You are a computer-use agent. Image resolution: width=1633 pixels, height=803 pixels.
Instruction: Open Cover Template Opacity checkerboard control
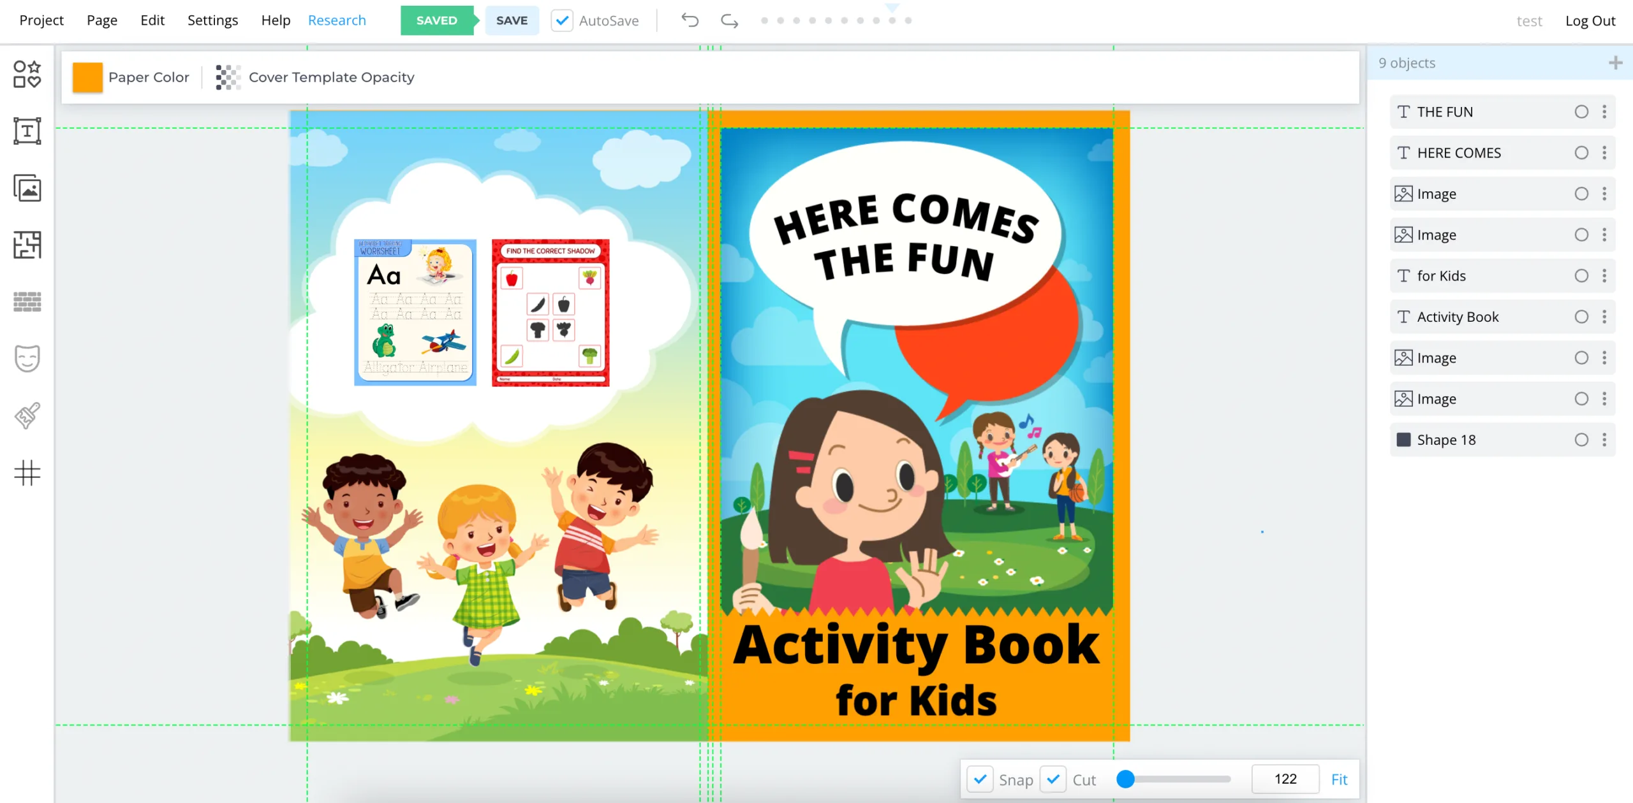pyautogui.click(x=227, y=76)
